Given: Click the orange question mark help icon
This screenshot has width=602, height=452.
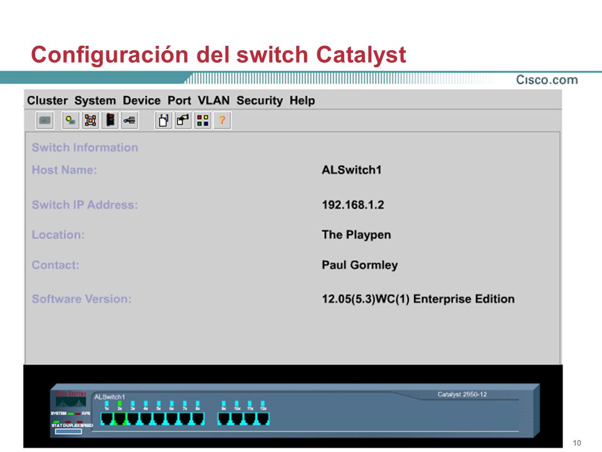Looking at the screenshot, I should [x=222, y=121].
